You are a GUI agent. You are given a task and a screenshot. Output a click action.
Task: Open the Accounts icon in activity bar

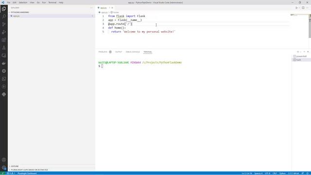[x=4, y=160]
